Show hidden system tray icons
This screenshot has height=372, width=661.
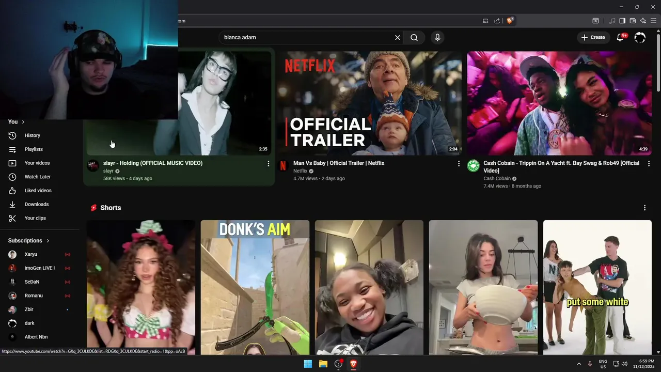579,364
